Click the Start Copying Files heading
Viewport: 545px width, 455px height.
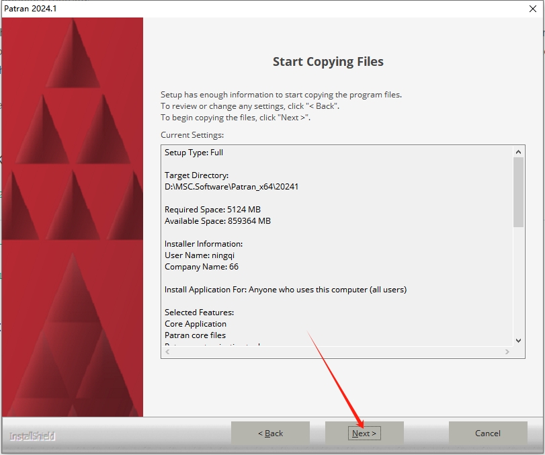point(328,62)
